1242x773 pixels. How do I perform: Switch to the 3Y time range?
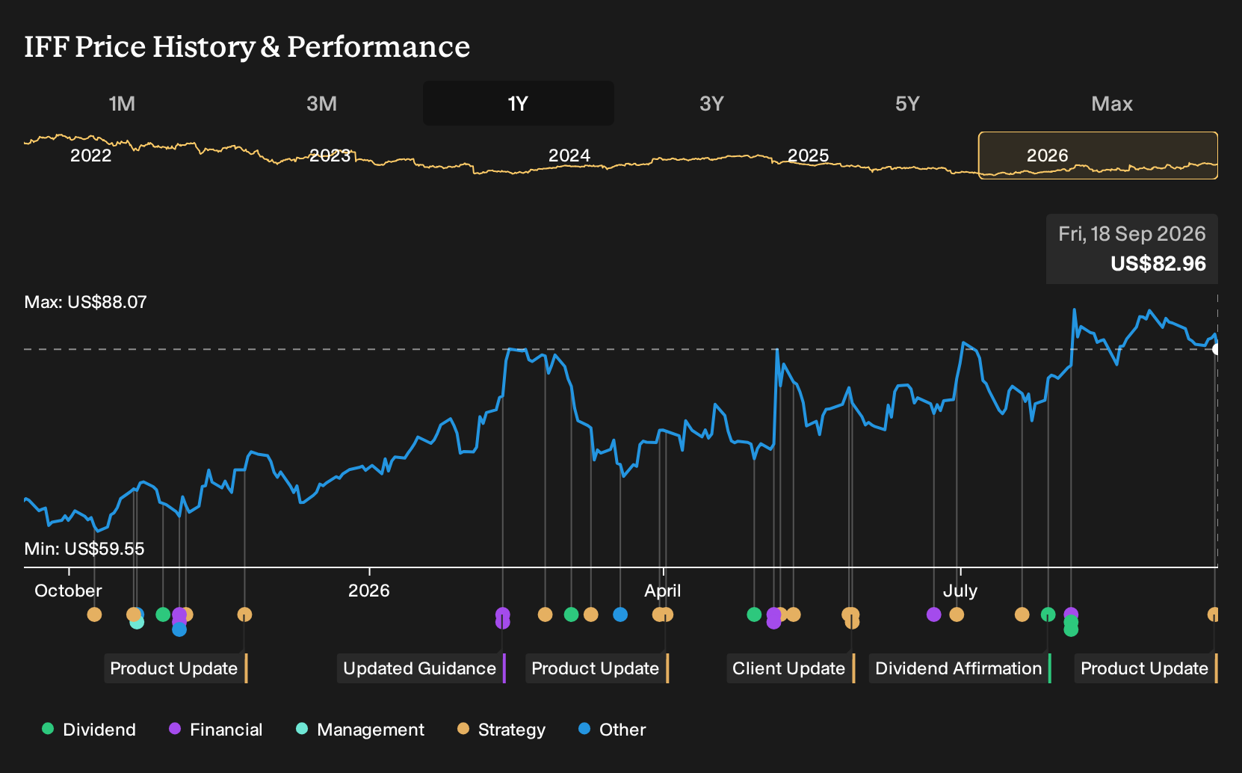click(711, 103)
